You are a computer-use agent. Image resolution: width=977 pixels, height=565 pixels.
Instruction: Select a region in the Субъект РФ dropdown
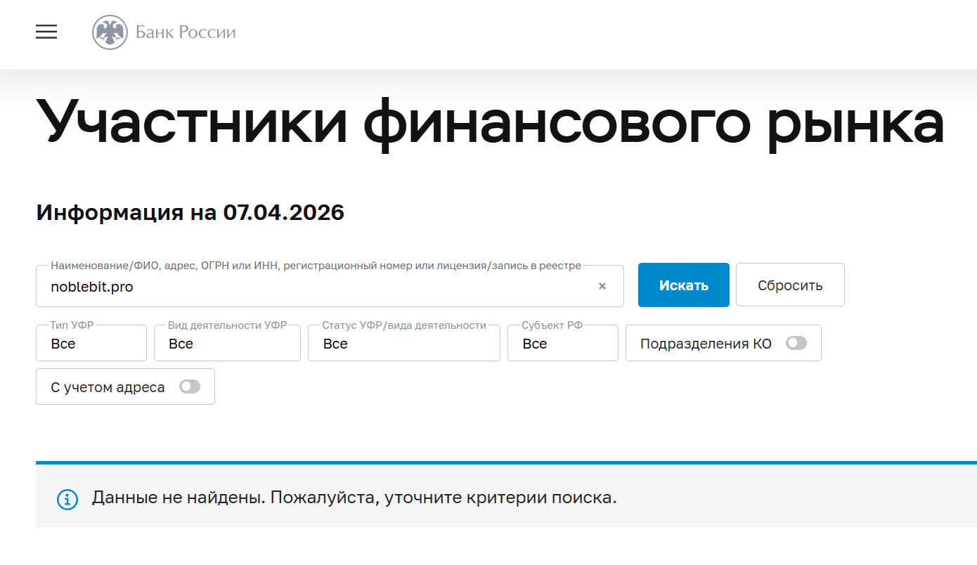point(562,343)
